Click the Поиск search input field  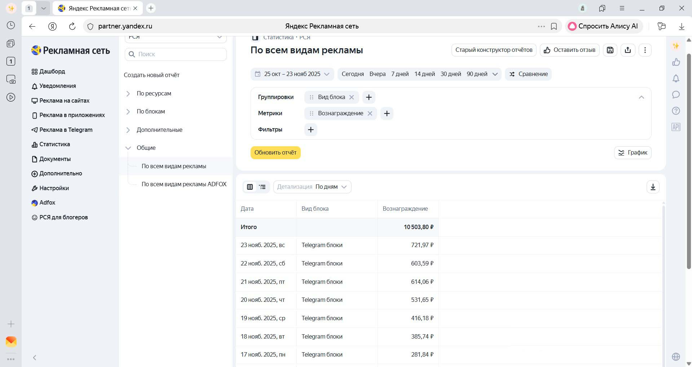pyautogui.click(x=180, y=54)
